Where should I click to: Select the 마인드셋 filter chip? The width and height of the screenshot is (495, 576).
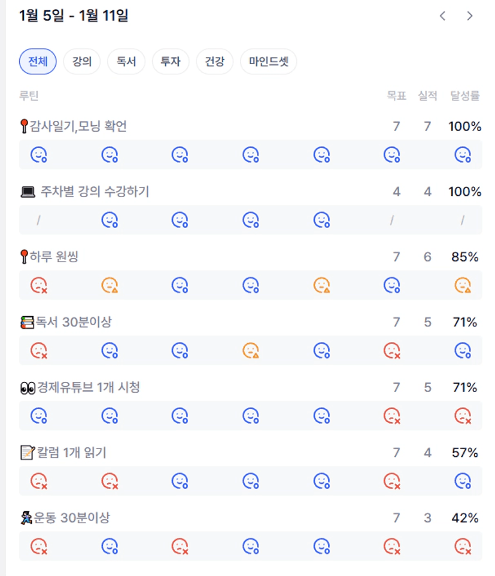click(x=269, y=62)
